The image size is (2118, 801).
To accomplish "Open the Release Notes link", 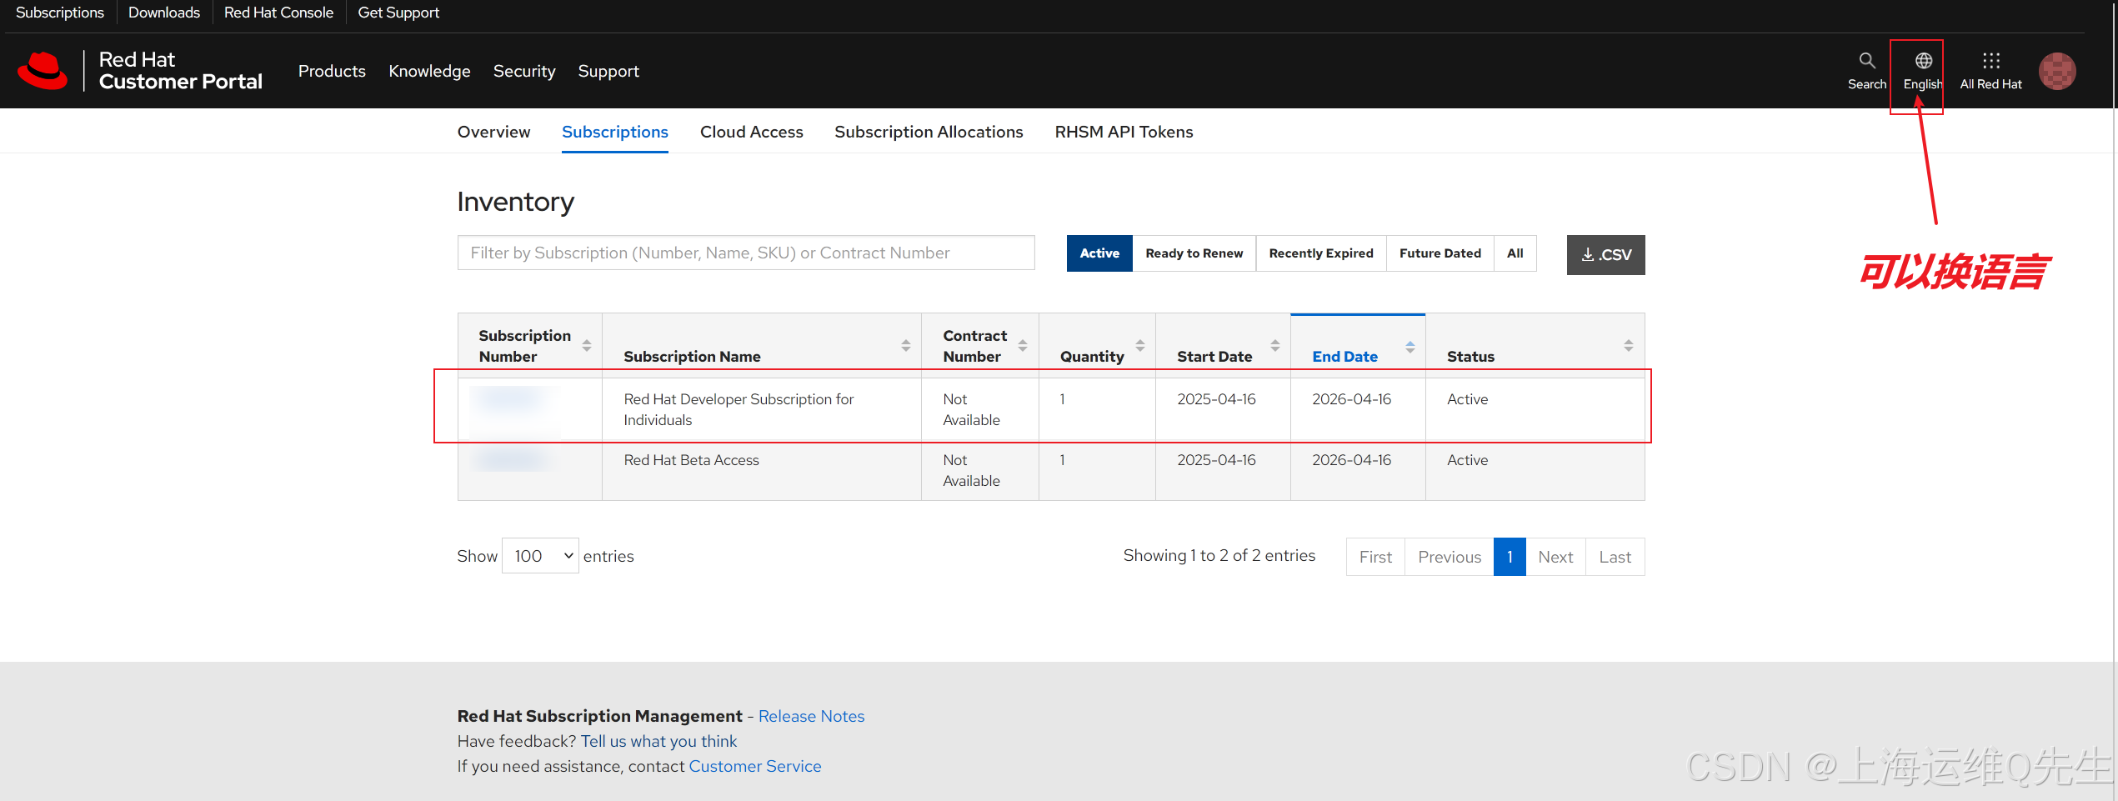I will click(811, 716).
